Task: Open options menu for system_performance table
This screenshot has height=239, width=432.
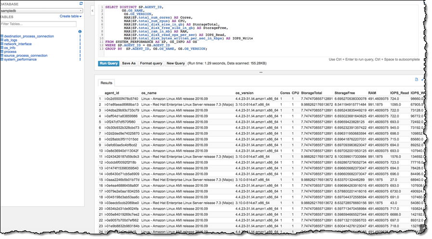Action: [79, 59]
